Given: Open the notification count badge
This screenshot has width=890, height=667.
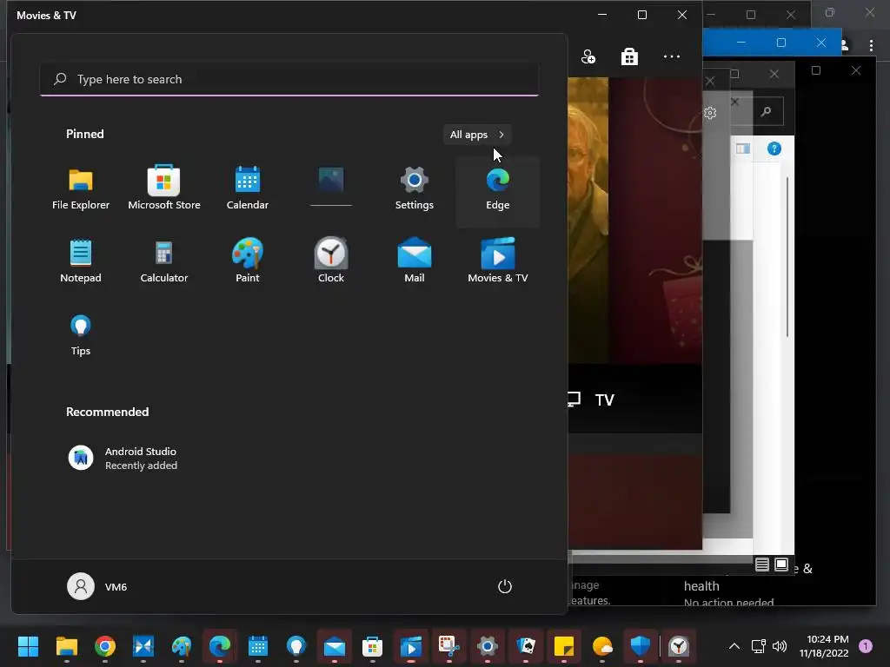Looking at the screenshot, I should (x=866, y=646).
